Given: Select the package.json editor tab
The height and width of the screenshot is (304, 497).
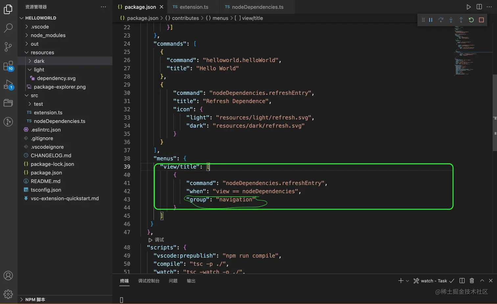Looking at the screenshot, I should tap(140, 7).
